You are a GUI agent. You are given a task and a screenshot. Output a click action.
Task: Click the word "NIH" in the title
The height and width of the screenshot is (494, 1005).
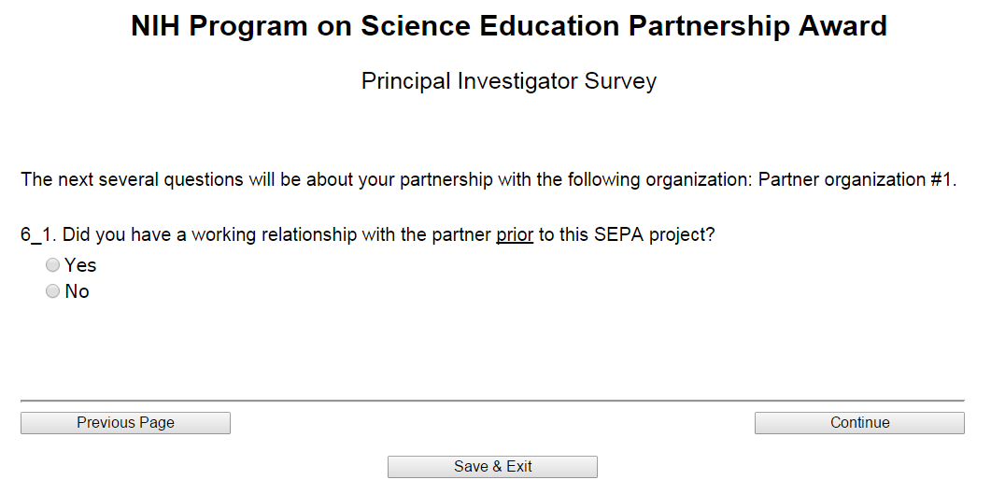156,26
